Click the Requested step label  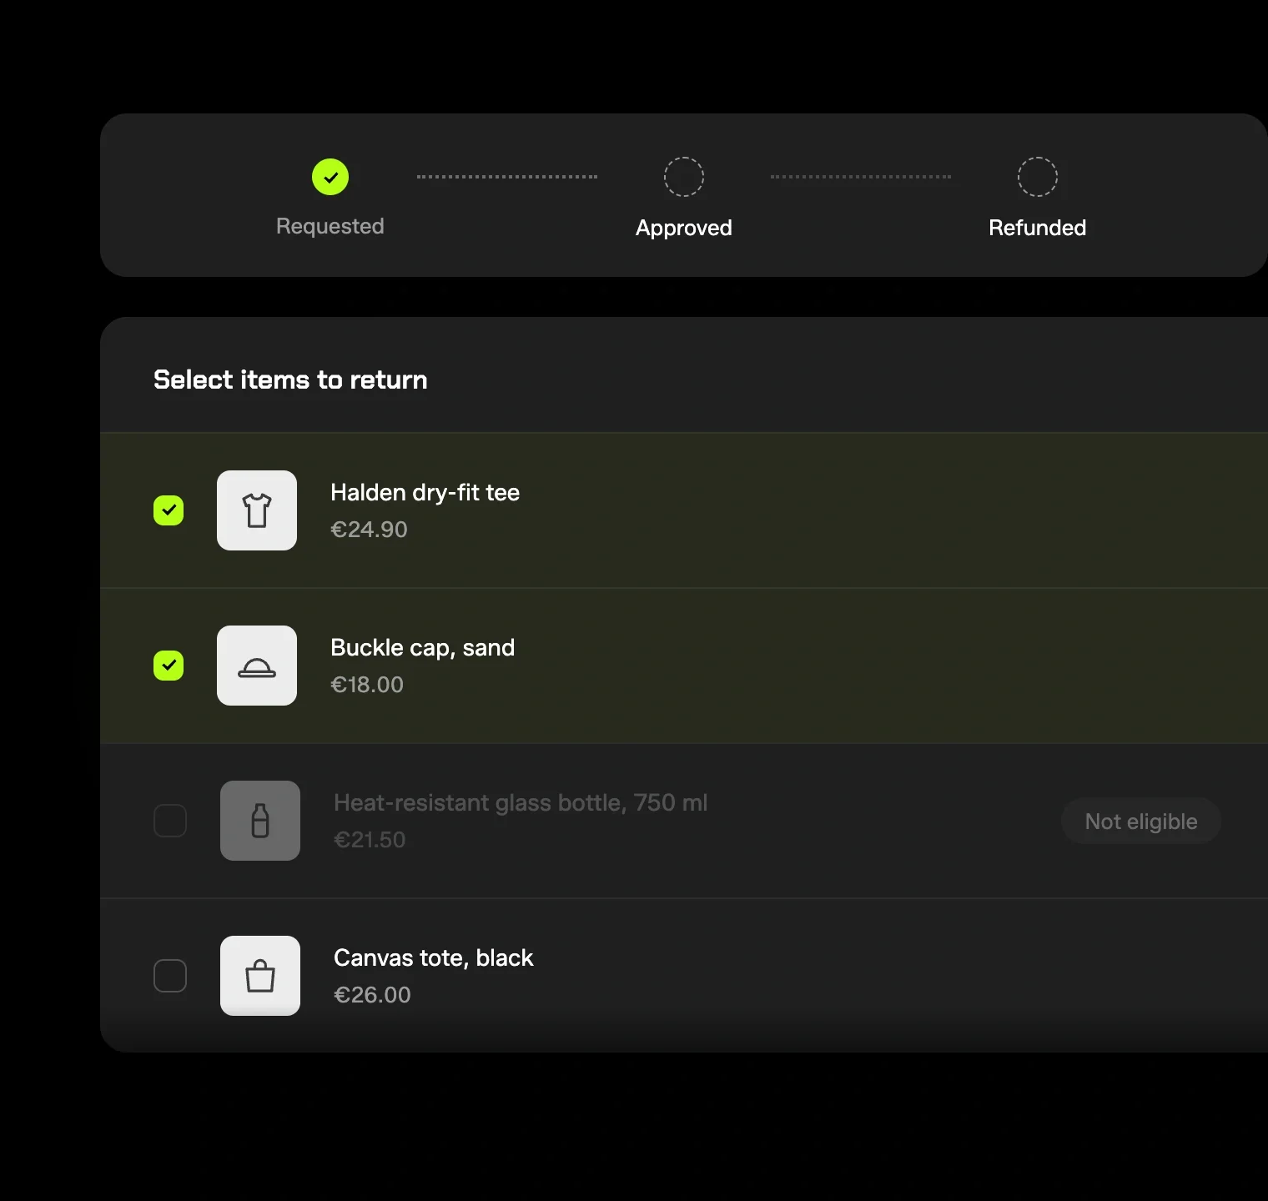click(330, 226)
